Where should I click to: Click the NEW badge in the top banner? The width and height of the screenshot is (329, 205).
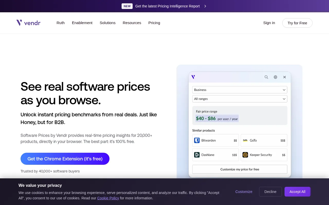(x=127, y=6)
